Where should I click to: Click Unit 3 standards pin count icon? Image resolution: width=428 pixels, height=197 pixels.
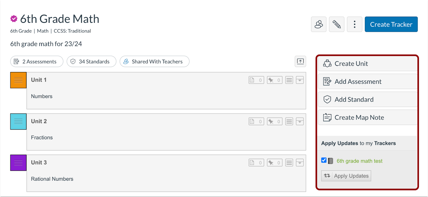275,163
